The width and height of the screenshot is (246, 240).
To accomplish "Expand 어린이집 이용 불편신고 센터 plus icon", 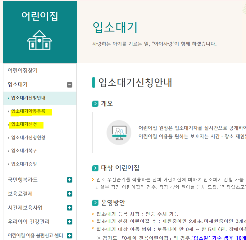I will click(x=70, y=235).
